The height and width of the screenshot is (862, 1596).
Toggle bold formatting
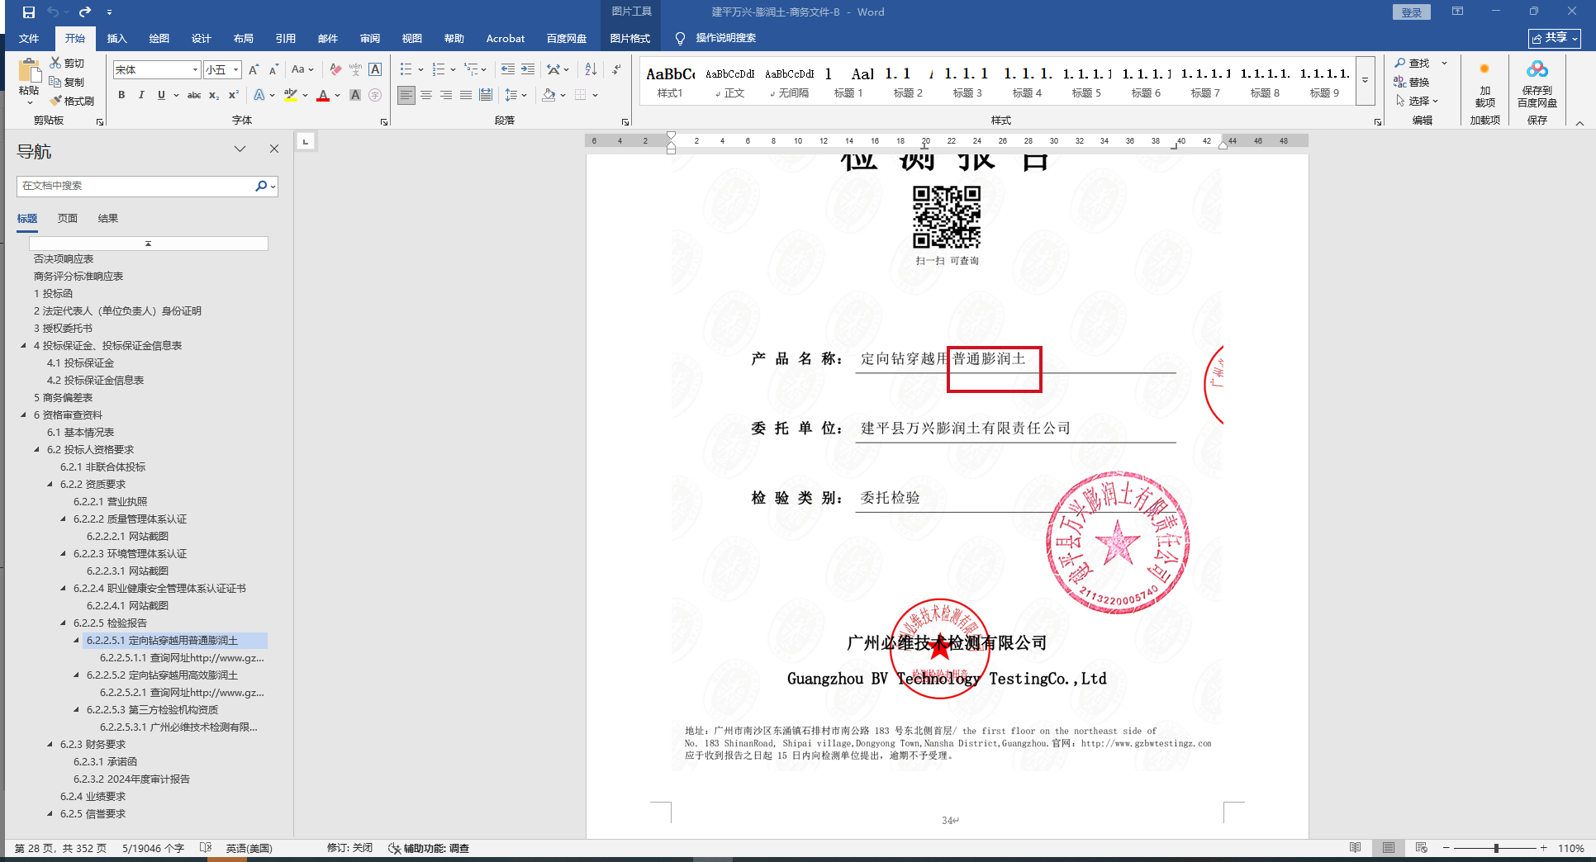coord(121,95)
